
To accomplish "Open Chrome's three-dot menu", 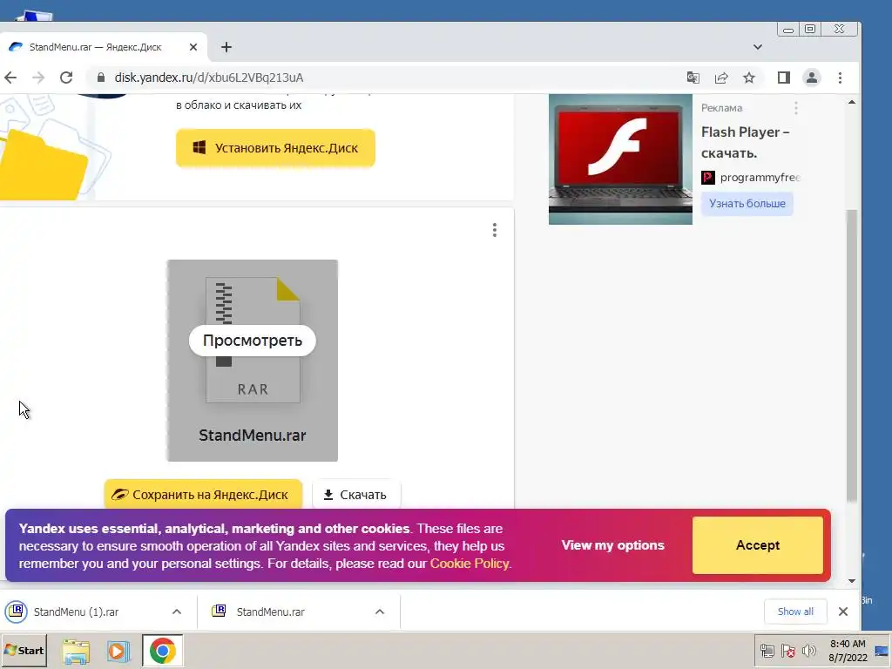I will pyautogui.click(x=841, y=78).
